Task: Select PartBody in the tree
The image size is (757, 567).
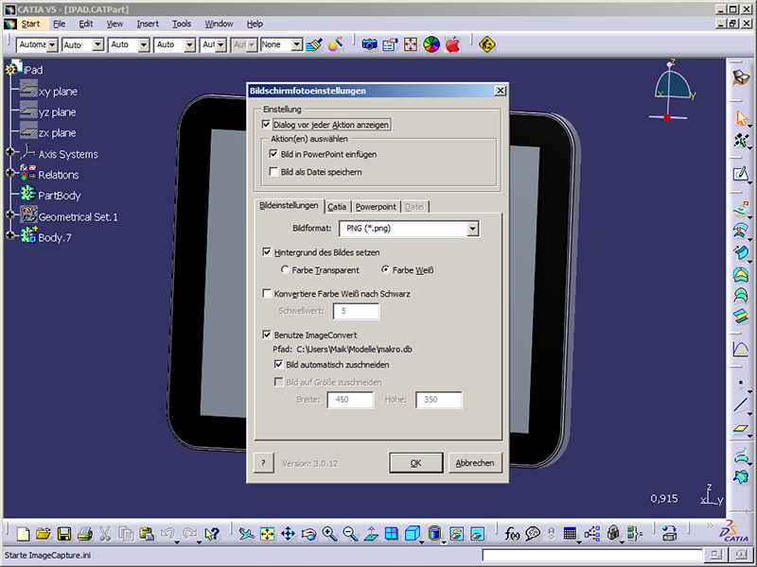Action: pos(60,196)
